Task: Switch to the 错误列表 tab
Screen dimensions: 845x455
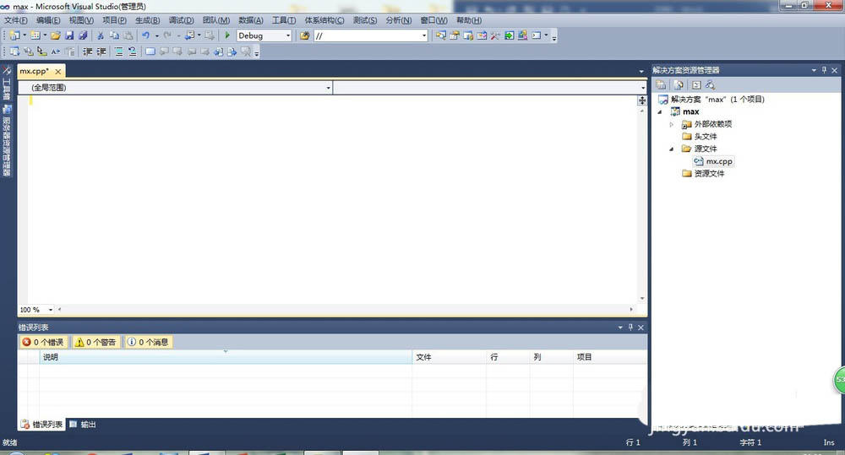Action: pyautogui.click(x=41, y=425)
